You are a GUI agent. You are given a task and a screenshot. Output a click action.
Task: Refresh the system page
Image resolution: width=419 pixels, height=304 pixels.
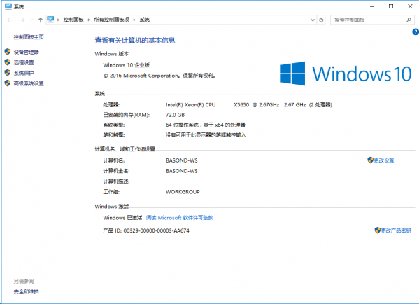pyautogui.click(x=321, y=20)
